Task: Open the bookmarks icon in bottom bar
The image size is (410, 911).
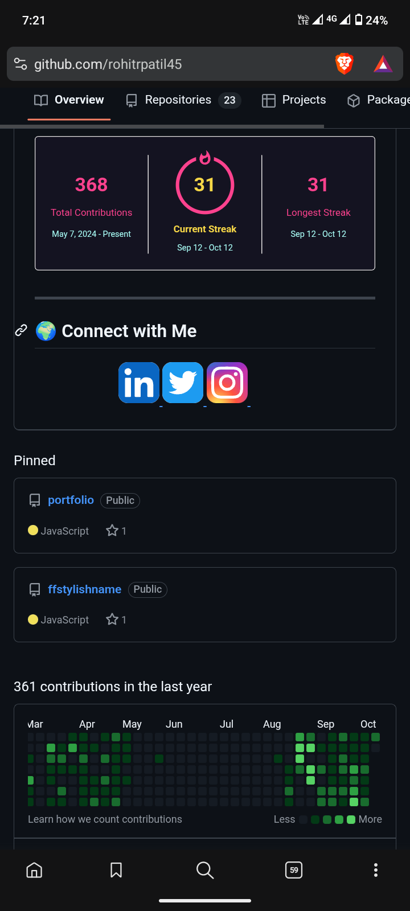Action: (116, 870)
